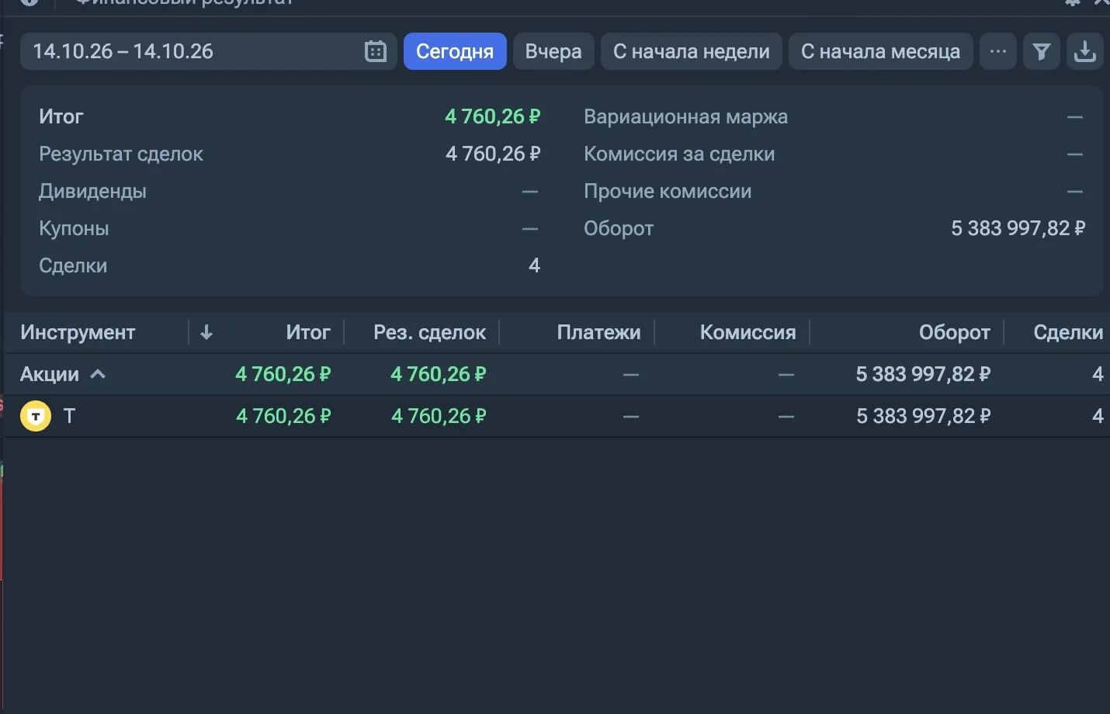
Task: Click the Результат сделок summary label
Action: pyautogui.click(x=121, y=154)
